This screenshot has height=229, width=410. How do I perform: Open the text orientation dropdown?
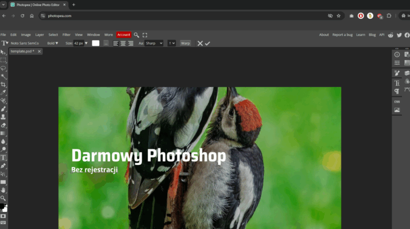[171, 44]
